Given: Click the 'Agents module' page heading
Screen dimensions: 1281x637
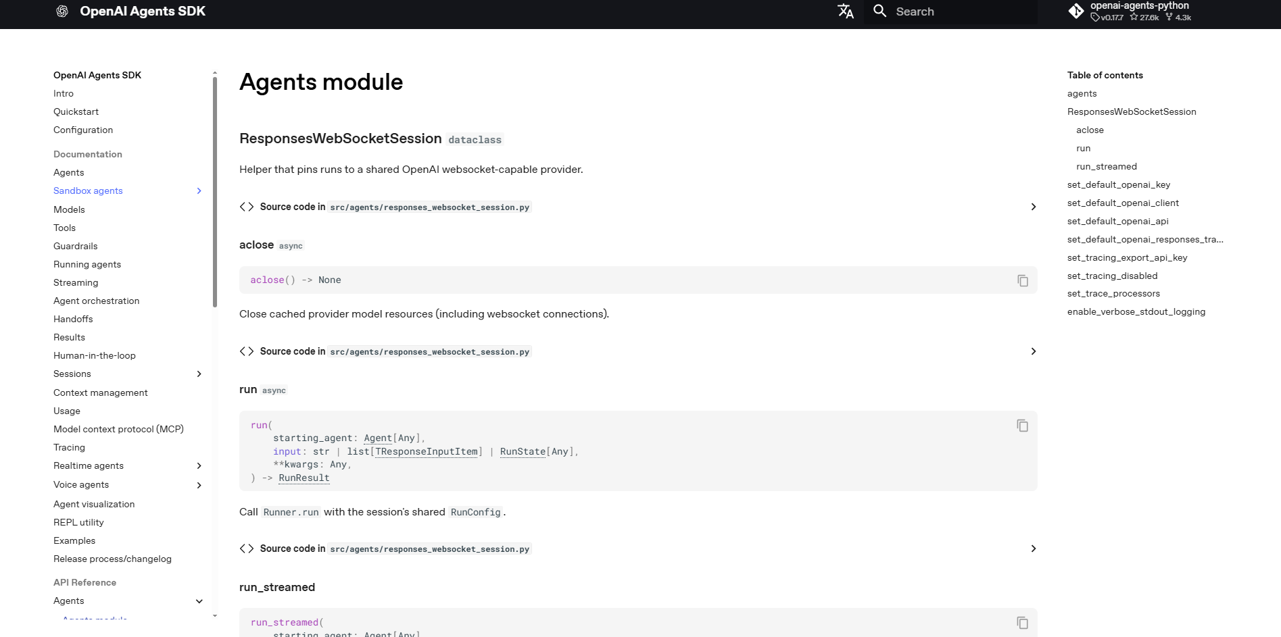Looking at the screenshot, I should click(x=321, y=82).
